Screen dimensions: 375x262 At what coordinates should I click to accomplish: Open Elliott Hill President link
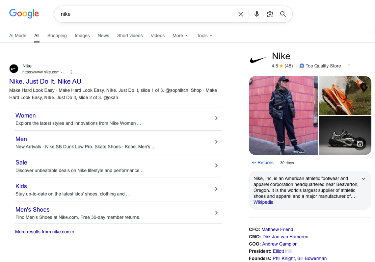(x=282, y=251)
